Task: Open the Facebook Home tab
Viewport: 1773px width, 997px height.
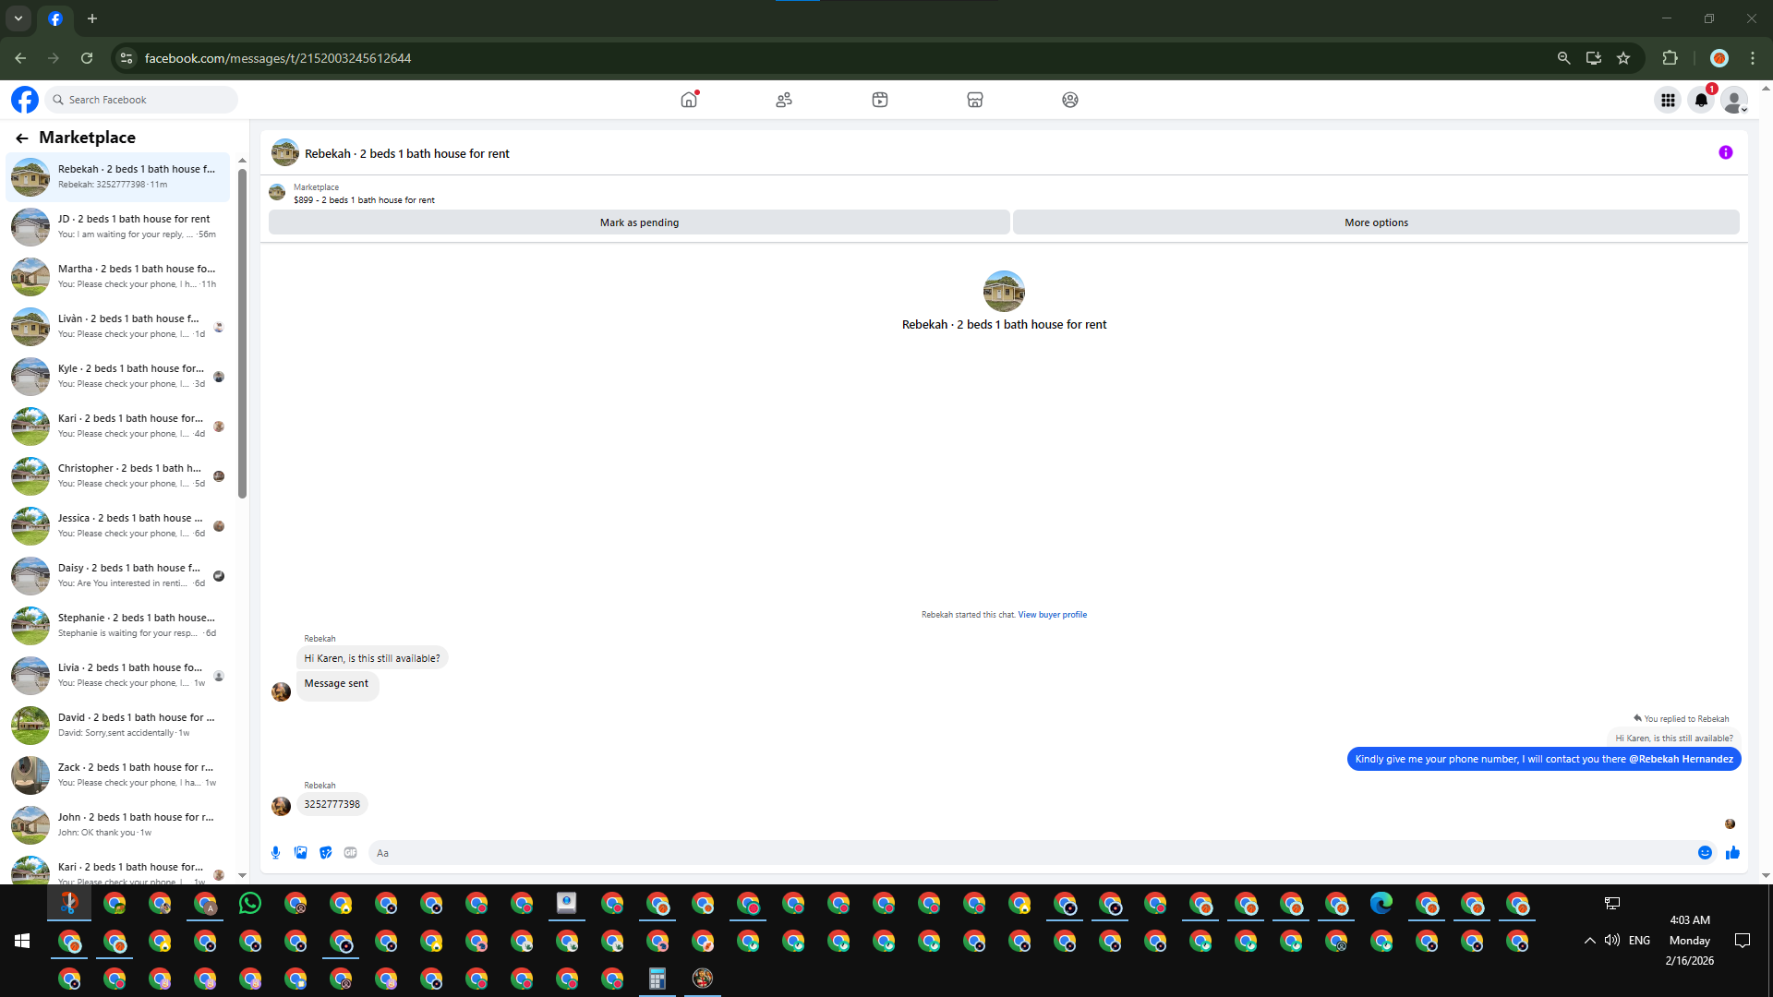Action: tap(689, 100)
